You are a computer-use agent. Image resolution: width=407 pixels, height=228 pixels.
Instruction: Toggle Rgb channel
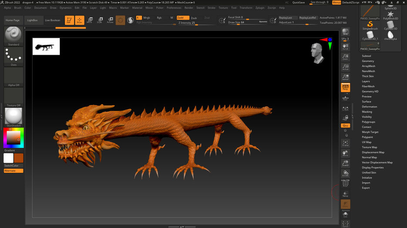[159, 18]
